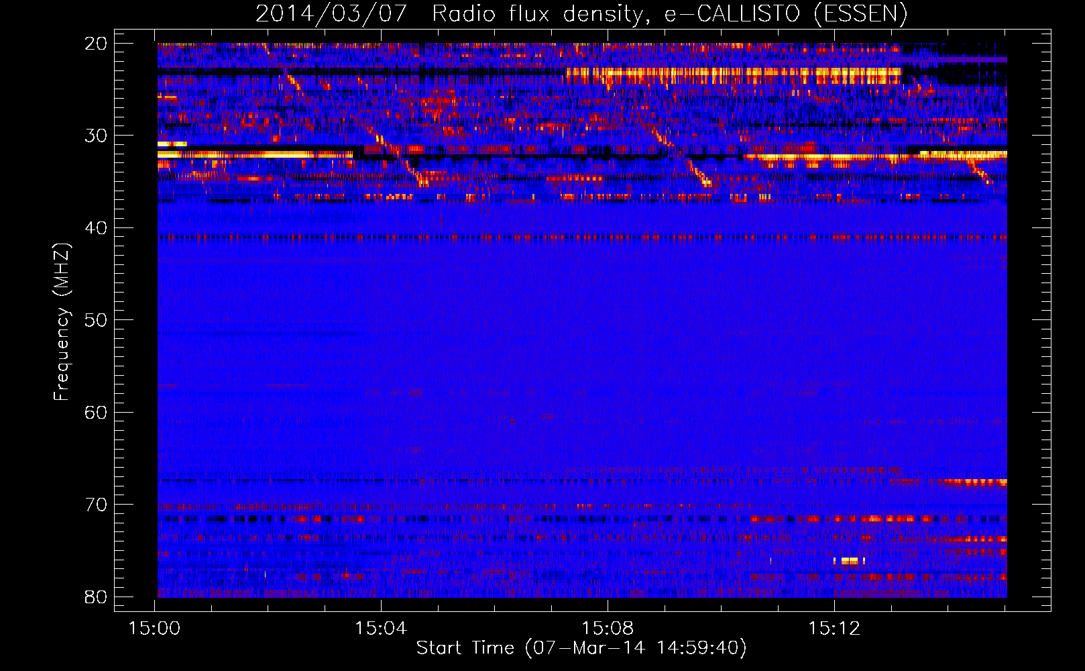The image size is (1085, 671).
Task: Select the 80 frequency tick label
Action: pos(96,597)
